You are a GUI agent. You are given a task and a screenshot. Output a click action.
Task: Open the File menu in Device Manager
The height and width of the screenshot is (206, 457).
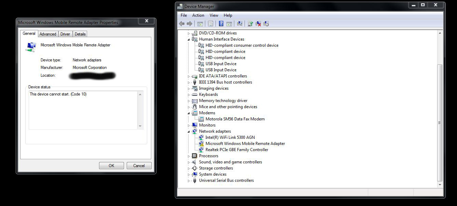pyautogui.click(x=184, y=15)
